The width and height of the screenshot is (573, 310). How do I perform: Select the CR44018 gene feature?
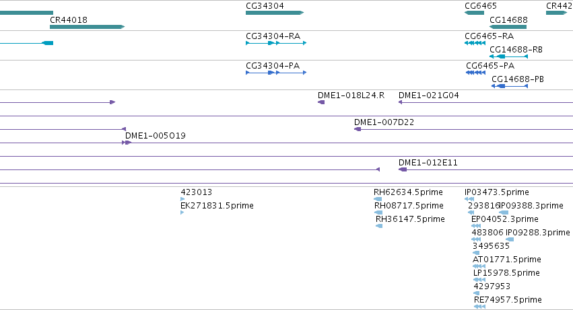[88, 27]
